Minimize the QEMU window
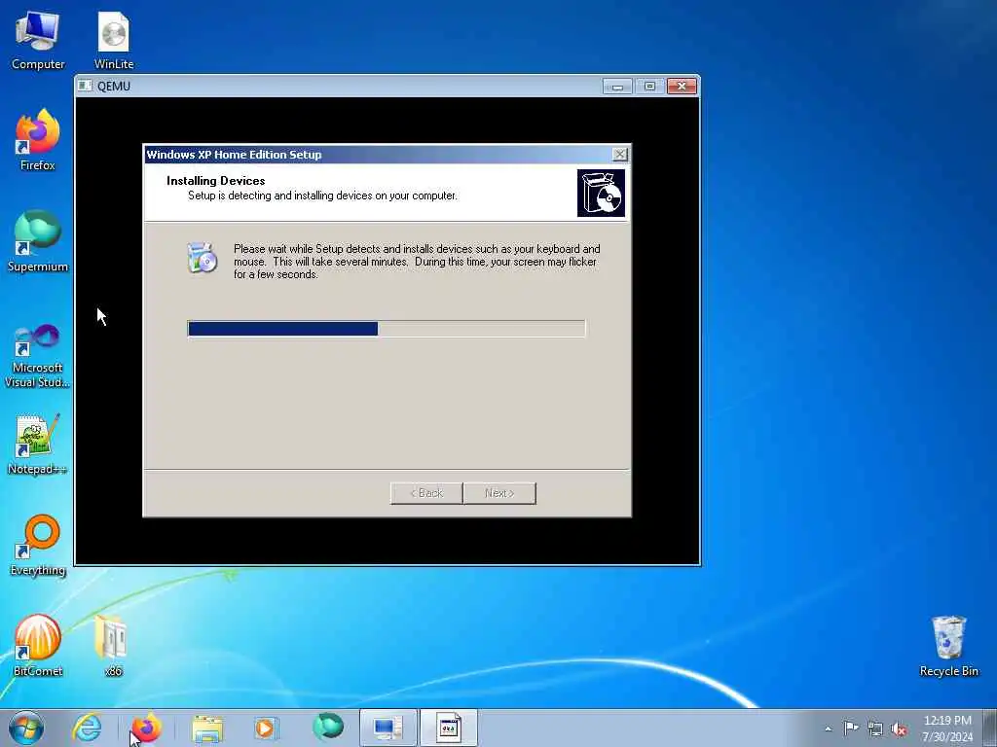This screenshot has width=997, height=747. [617, 86]
